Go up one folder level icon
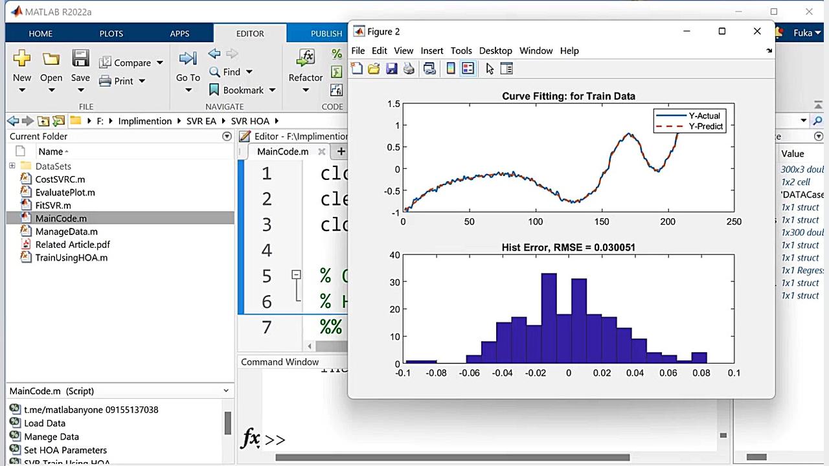The image size is (829, 466). coord(43,121)
